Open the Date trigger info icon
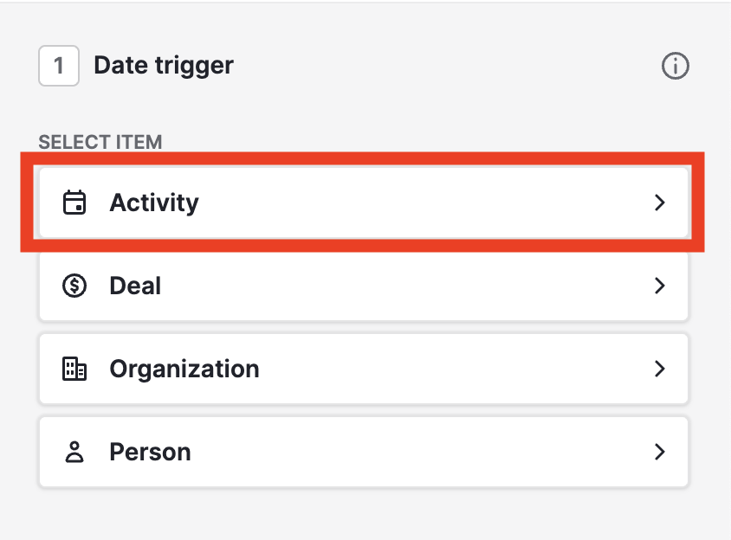 pyautogui.click(x=675, y=66)
